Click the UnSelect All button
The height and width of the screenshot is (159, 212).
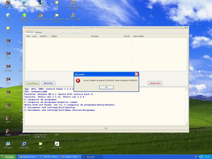(x=78, y=32)
